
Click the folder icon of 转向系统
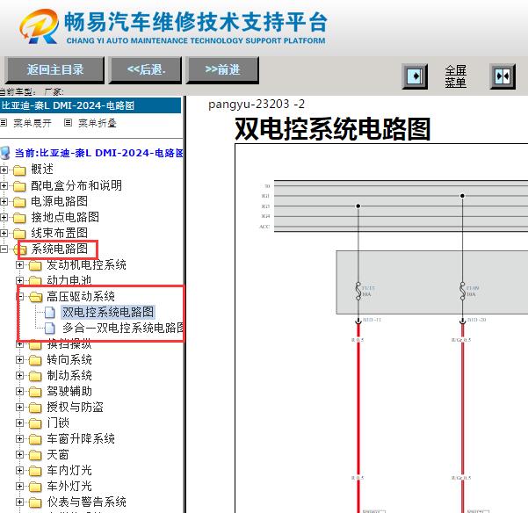click(35, 360)
